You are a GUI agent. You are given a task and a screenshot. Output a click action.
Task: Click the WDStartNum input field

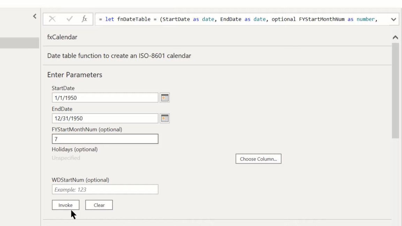(x=105, y=189)
